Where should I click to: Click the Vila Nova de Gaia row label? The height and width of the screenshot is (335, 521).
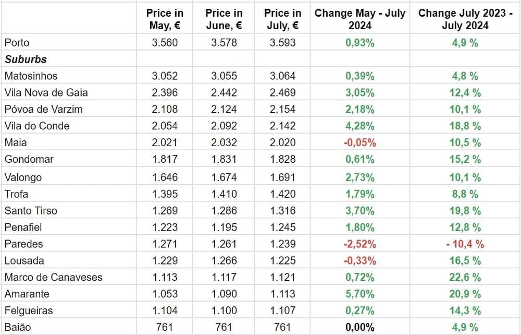pyautogui.click(x=46, y=92)
